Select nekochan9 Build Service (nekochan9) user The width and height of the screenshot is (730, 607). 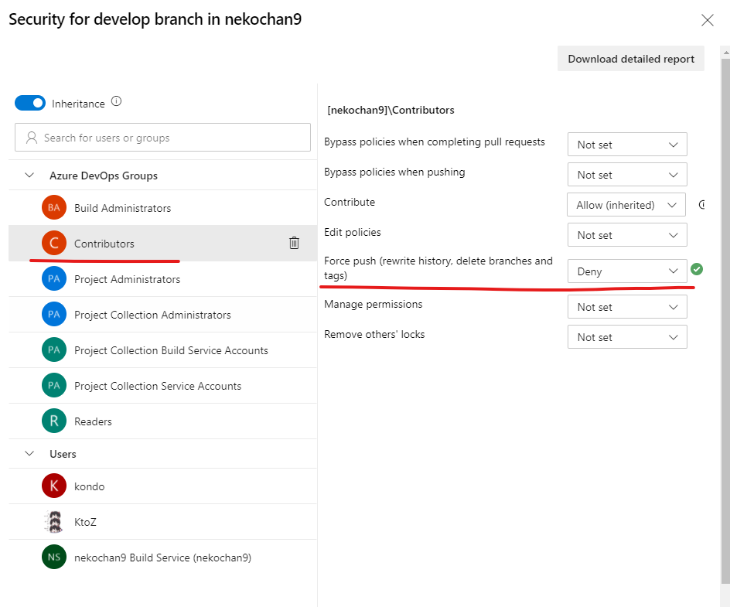pos(162,558)
